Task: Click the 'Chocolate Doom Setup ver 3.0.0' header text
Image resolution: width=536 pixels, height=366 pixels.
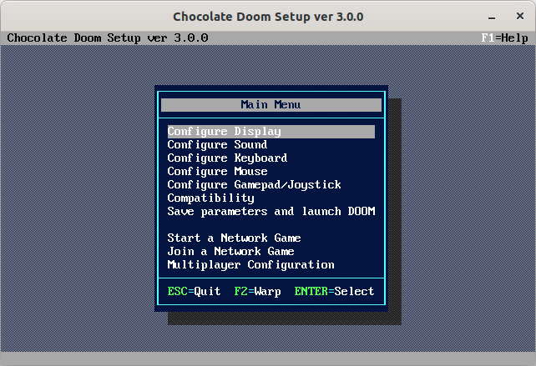Action: pyautogui.click(x=108, y=38)
